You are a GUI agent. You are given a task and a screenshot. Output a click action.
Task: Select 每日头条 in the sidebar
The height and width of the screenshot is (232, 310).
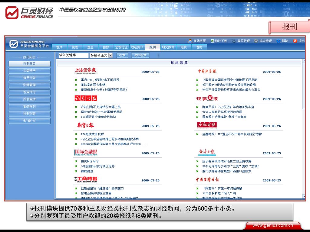pos(29,78)
